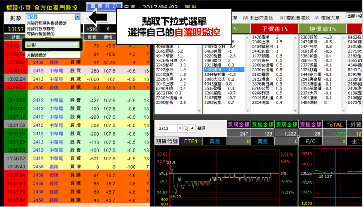
Task: Click scroll-up arrow of list containing 2408南亞科
Action: (247, 38)
